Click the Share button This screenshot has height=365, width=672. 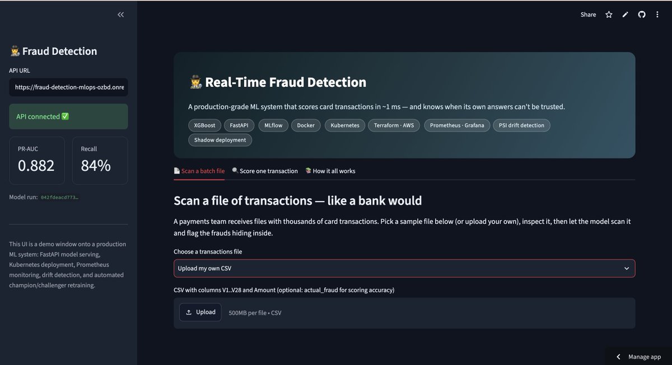(x=588, y=15)
